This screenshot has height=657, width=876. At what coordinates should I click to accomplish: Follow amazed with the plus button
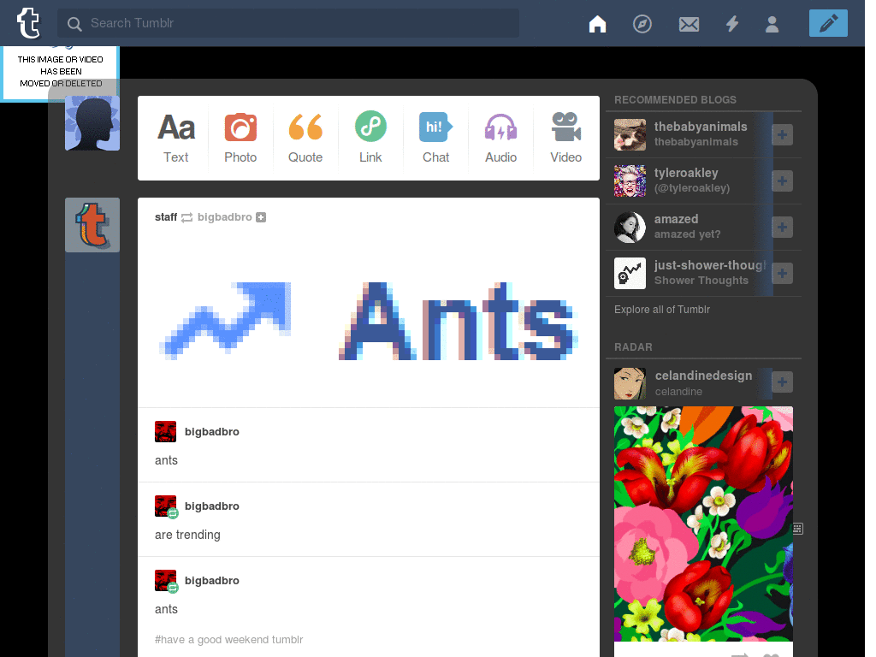point(782,228)
